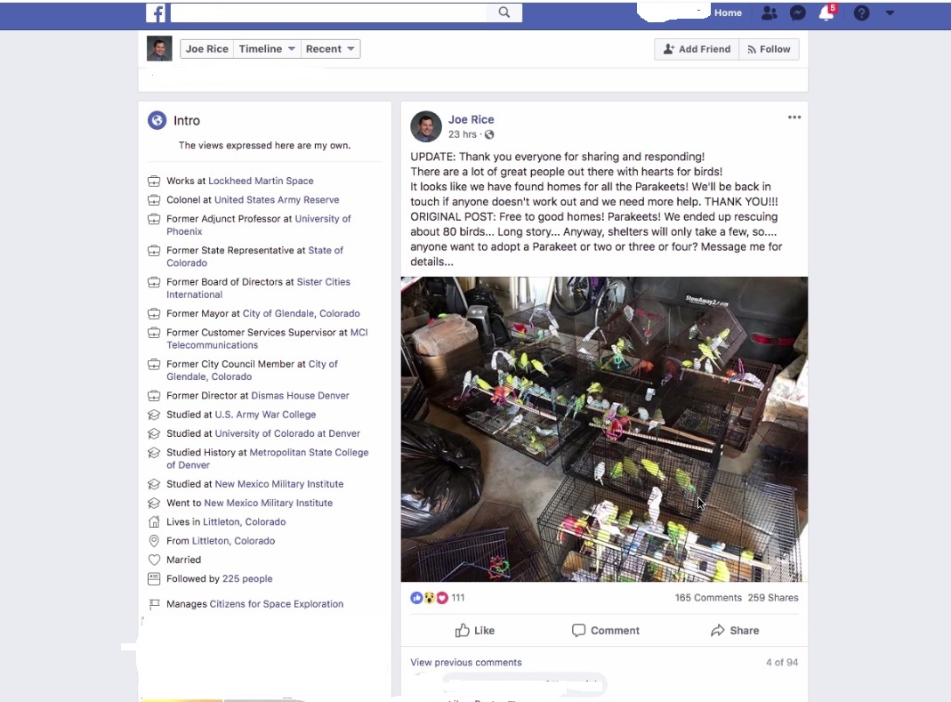The width and height of the screenshot is (951, 702).
Task: Open Lockheed Martin Space link
Action: tap(261, 181)
